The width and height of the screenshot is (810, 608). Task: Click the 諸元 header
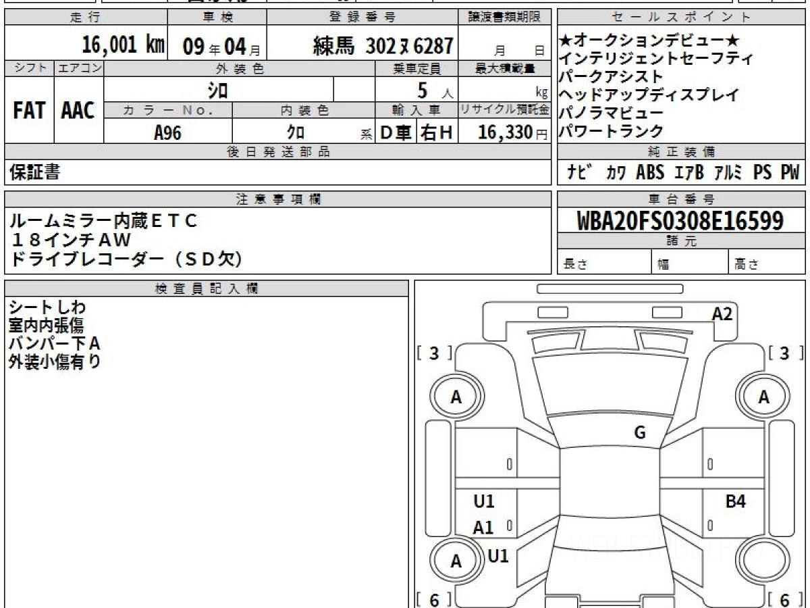681,241
